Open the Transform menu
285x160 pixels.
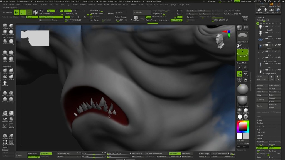(x=164, y=4)
